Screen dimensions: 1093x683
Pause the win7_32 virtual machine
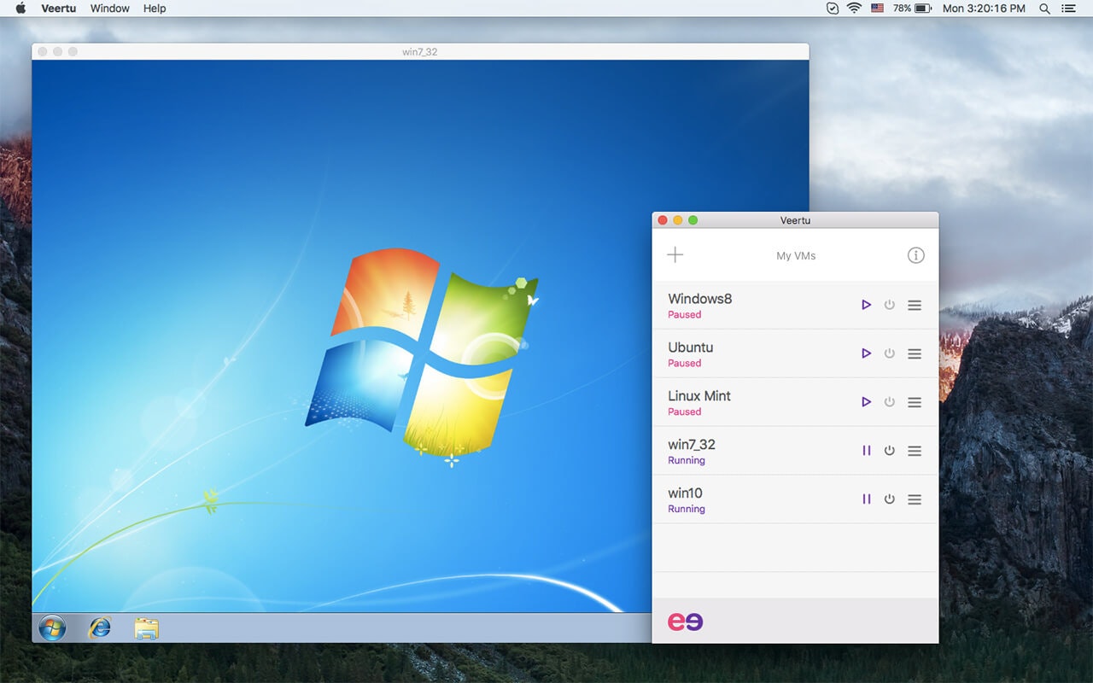(x=866, y=451)
